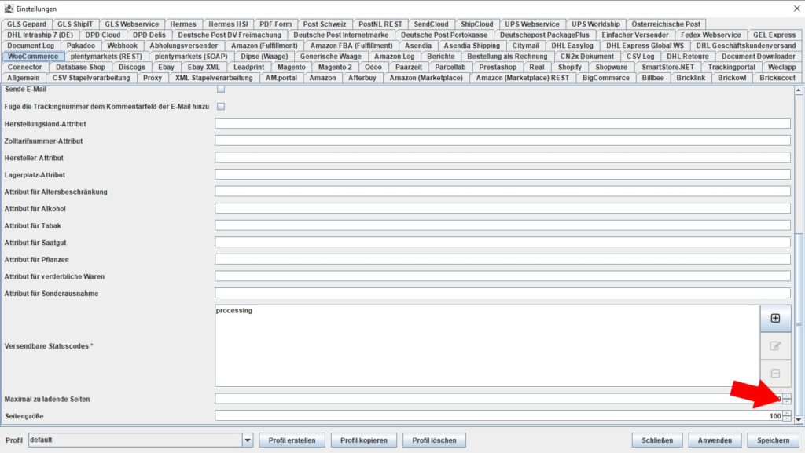Screen dimensions: 805x453
Task: Click the Attribut für verderbliche Waren field
Action: point(502,276)
